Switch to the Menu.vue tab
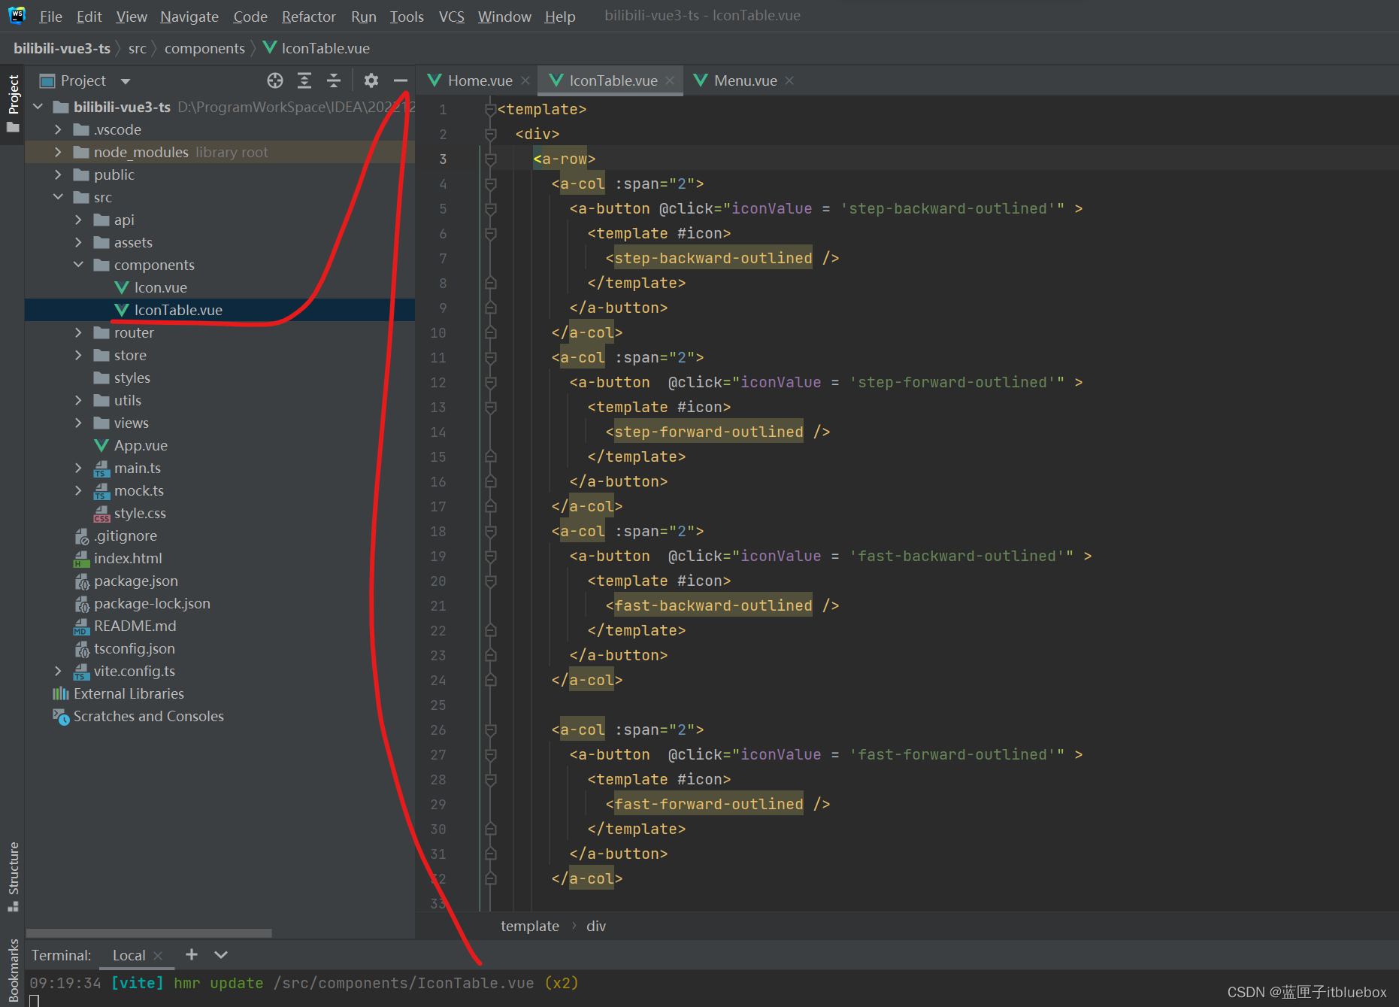This screenshot has width=1399, height=1007. 745,80
